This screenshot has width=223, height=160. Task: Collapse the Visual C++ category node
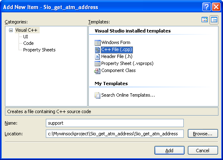[x=11, y=30]
